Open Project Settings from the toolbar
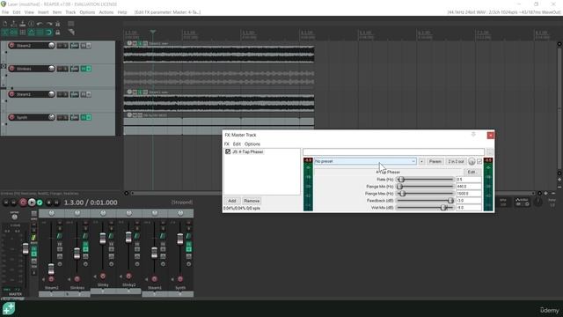Screen dimensions: 563x317 tap(32, 24)
